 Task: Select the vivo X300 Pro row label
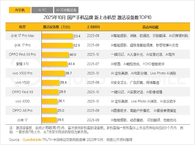tap(22, 73)
